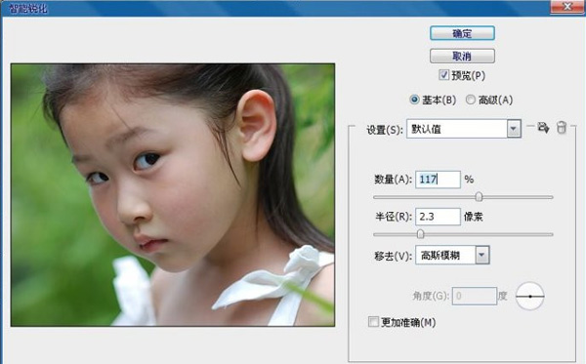Click the 半径(R) input field showing 2.3

click(x=438, y=217)
